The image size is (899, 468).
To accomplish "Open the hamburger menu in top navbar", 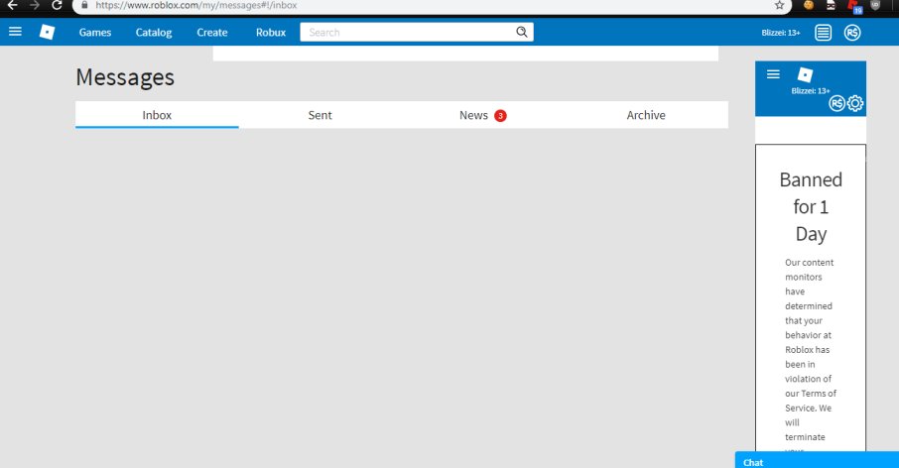I will pyautogui.click(x=15, y=32).
